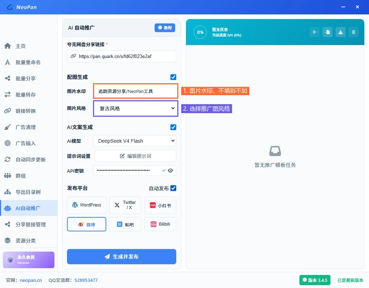The width and height of the screenshot is (369, 288).
Task: Click the import file icon in task header
Action: coord(328,32)
